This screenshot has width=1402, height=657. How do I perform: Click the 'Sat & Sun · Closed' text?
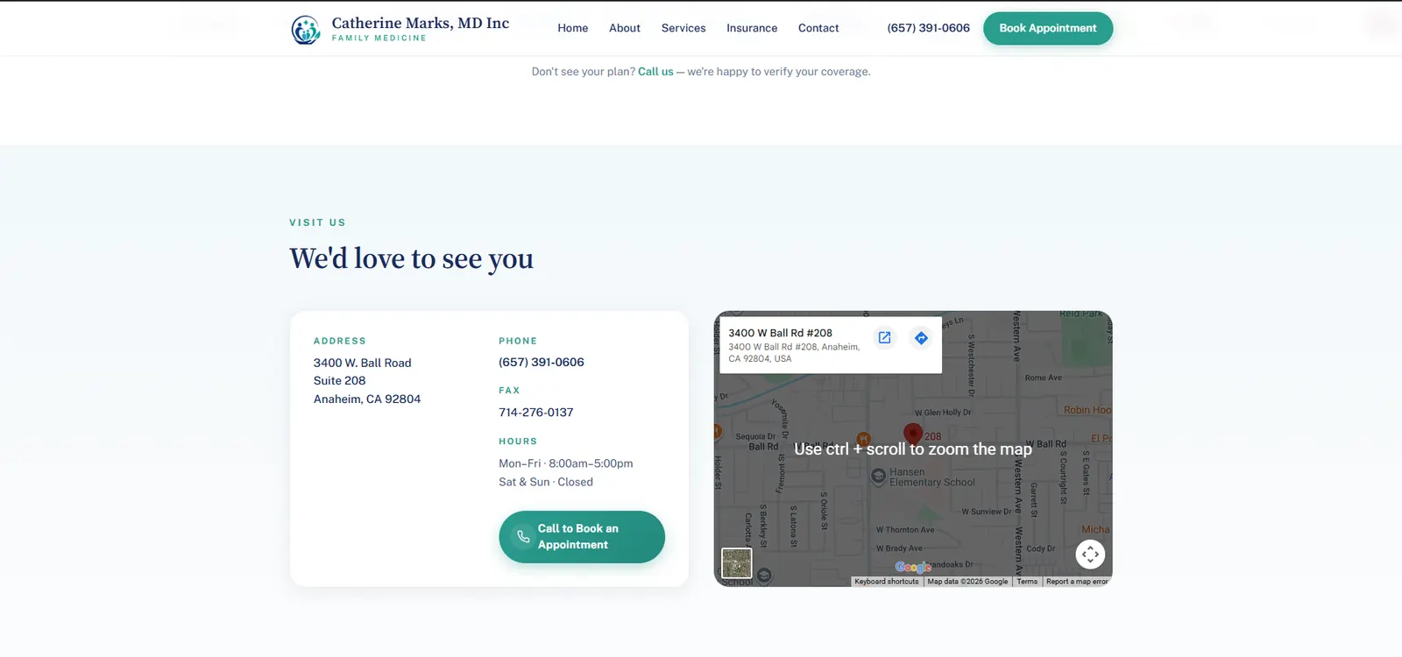pyautogui.click(x=546, y=482)
